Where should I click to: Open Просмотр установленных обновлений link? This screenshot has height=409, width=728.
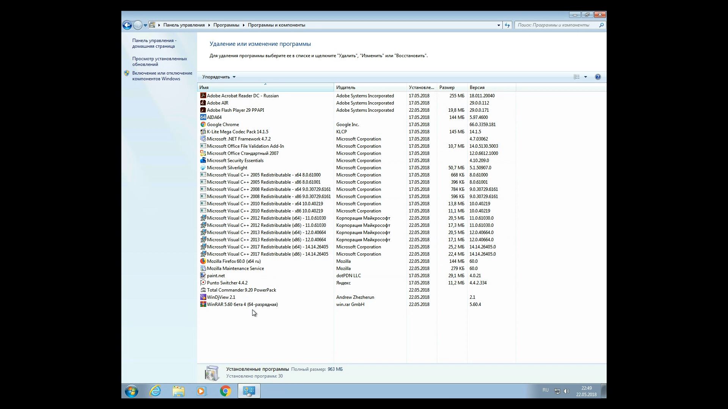pyautogui.click(x=160, y=61)
